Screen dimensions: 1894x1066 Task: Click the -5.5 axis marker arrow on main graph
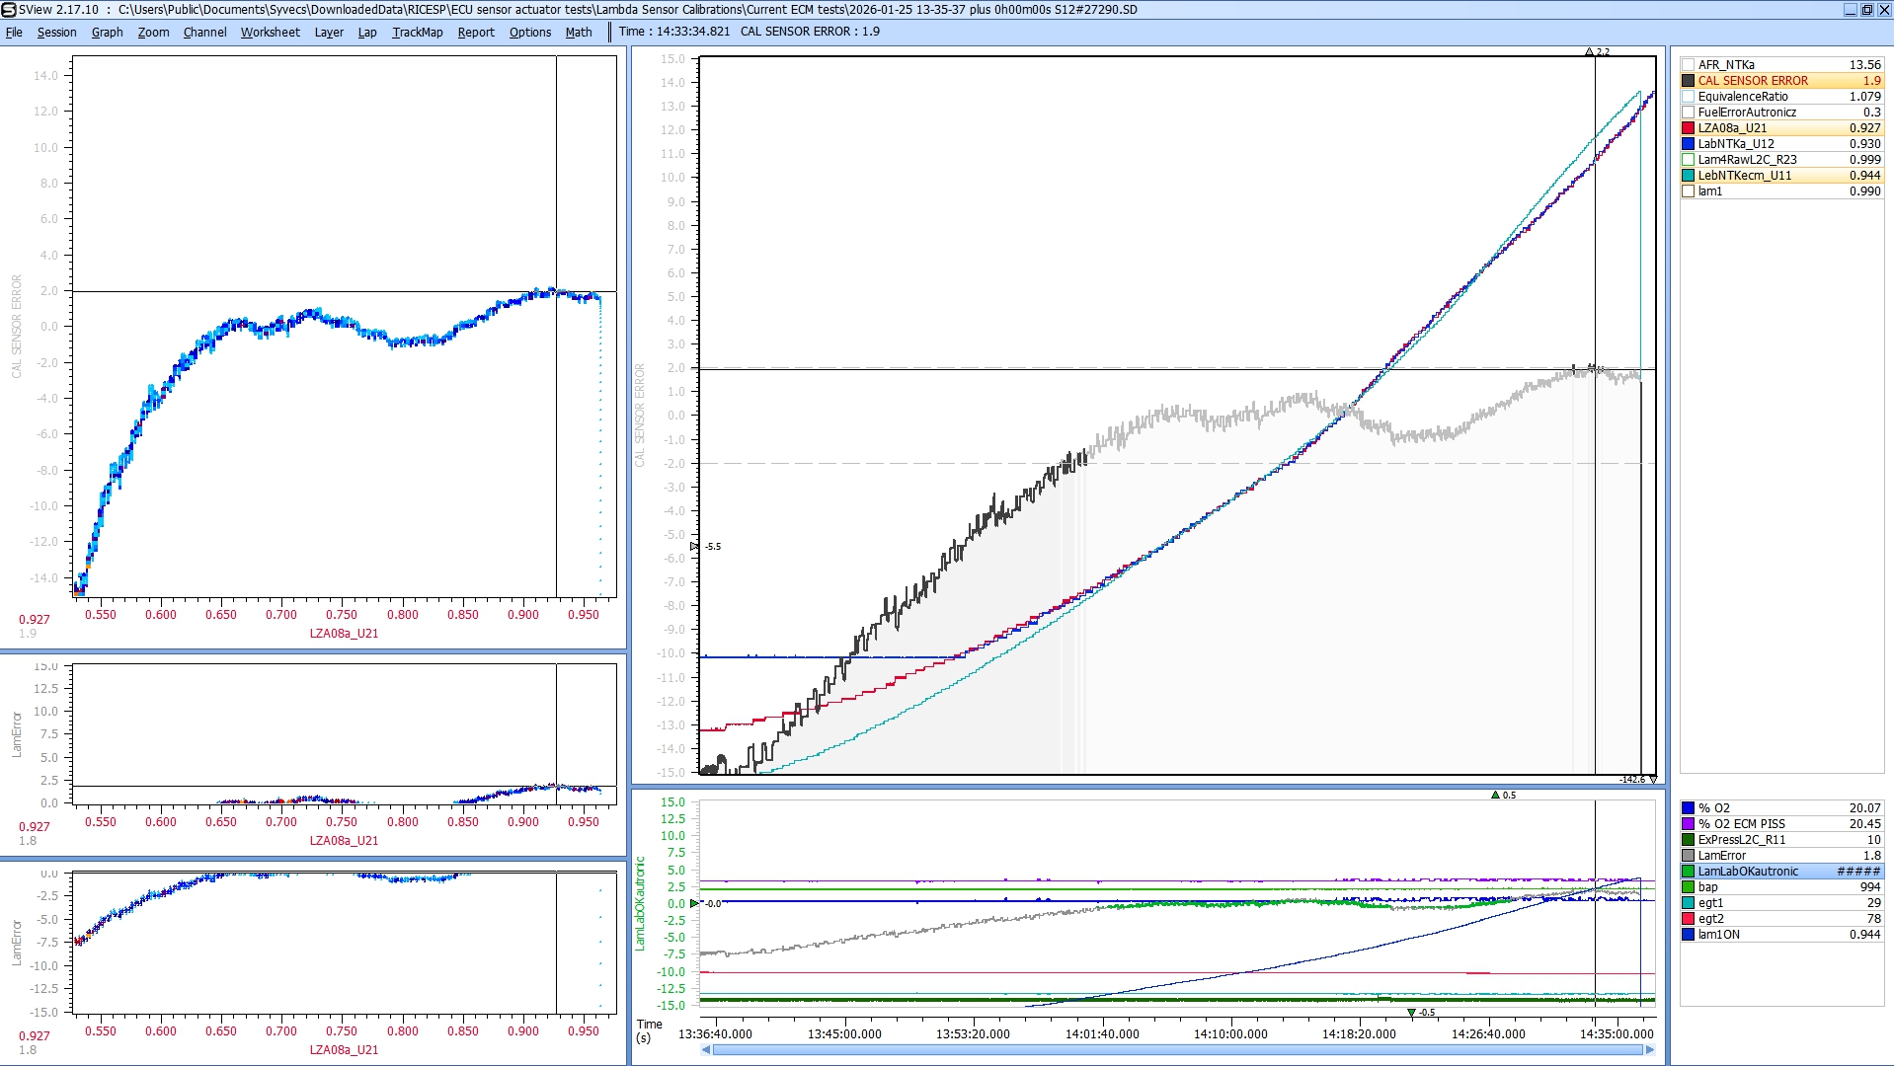point(694,546)
